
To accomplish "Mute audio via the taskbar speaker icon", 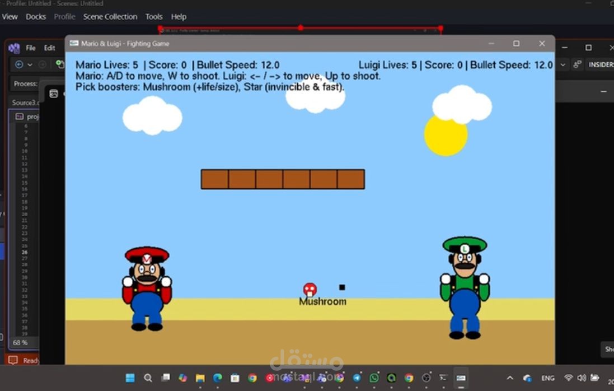I will (581, 378).
